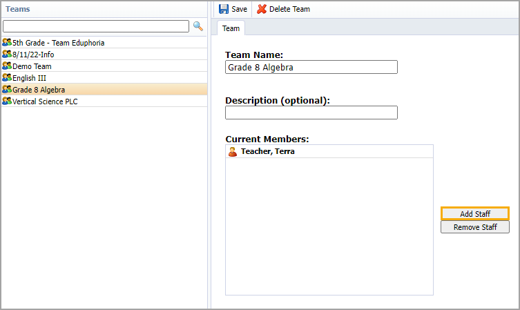
Task: Click the 5th Grade team group icon
Action: (7, 43)
